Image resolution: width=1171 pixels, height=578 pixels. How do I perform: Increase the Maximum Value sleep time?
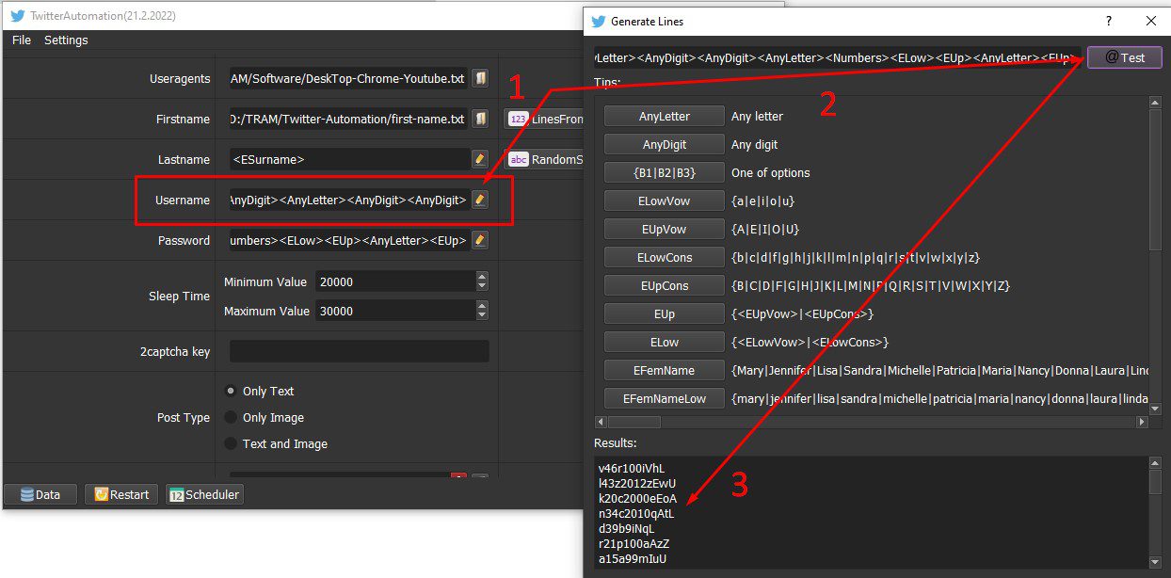point(483,306)
